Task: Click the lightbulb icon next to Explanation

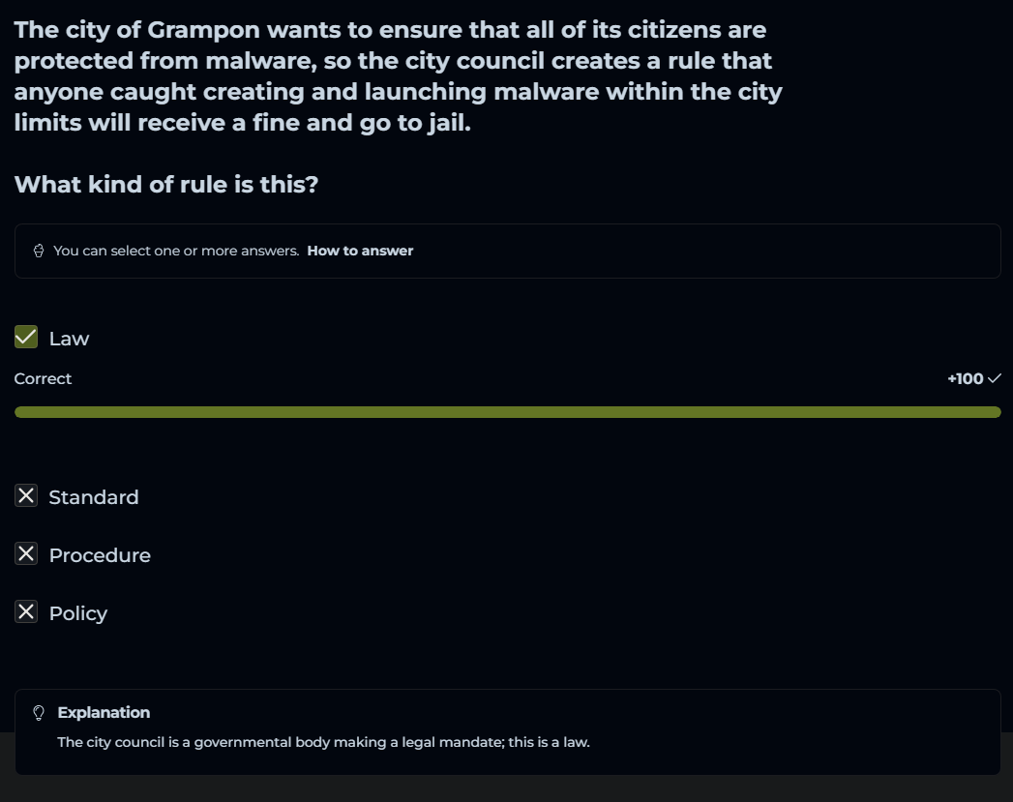Action: pyautogui.click(x=39, y=713)
